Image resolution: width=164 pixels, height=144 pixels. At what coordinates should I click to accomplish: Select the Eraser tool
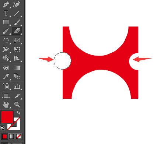click(17, 31)
